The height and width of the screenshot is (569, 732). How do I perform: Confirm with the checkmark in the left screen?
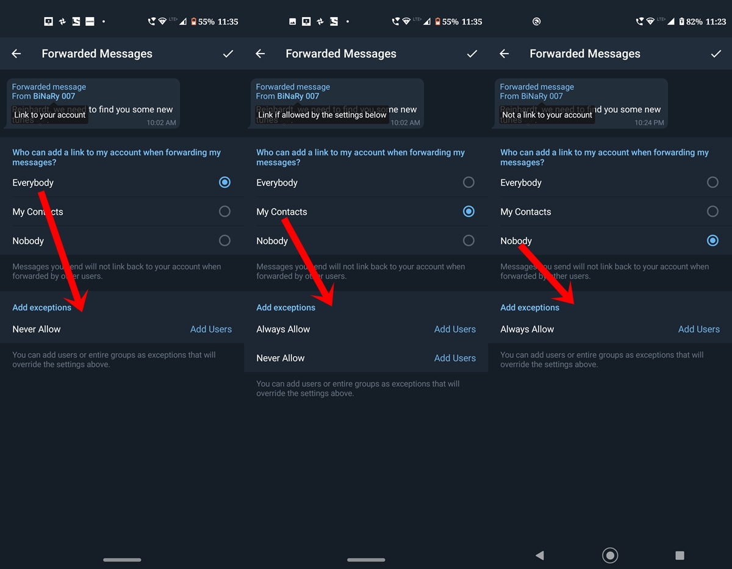228,54
